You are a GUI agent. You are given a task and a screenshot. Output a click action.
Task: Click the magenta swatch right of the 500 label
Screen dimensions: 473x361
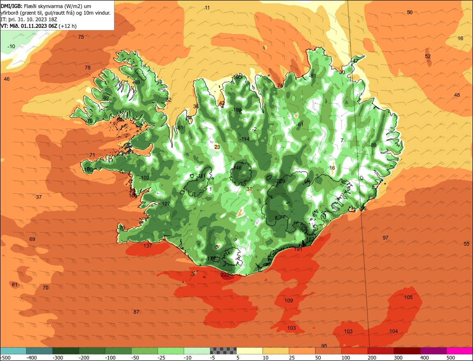pos(459,351)
